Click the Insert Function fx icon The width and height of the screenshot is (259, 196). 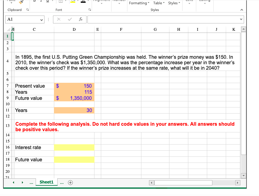point(81,19)
